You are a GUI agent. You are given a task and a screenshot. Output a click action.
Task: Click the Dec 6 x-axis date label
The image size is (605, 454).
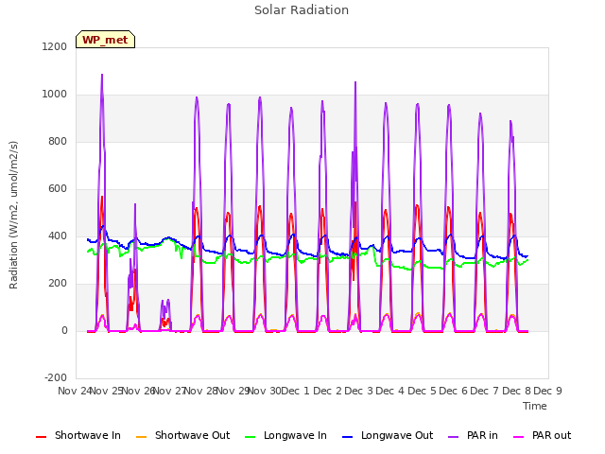(x=453, y=391)
